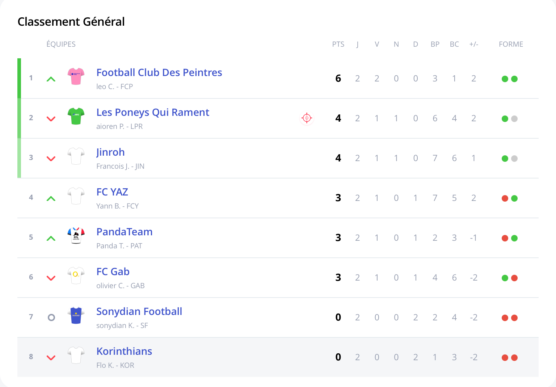
Task: Open FC YAZ team link
Action: point(112,192)
